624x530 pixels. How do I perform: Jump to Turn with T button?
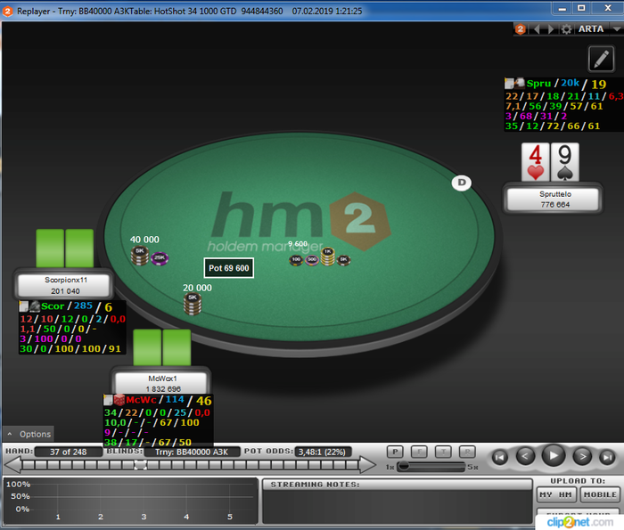pos(443,452)
